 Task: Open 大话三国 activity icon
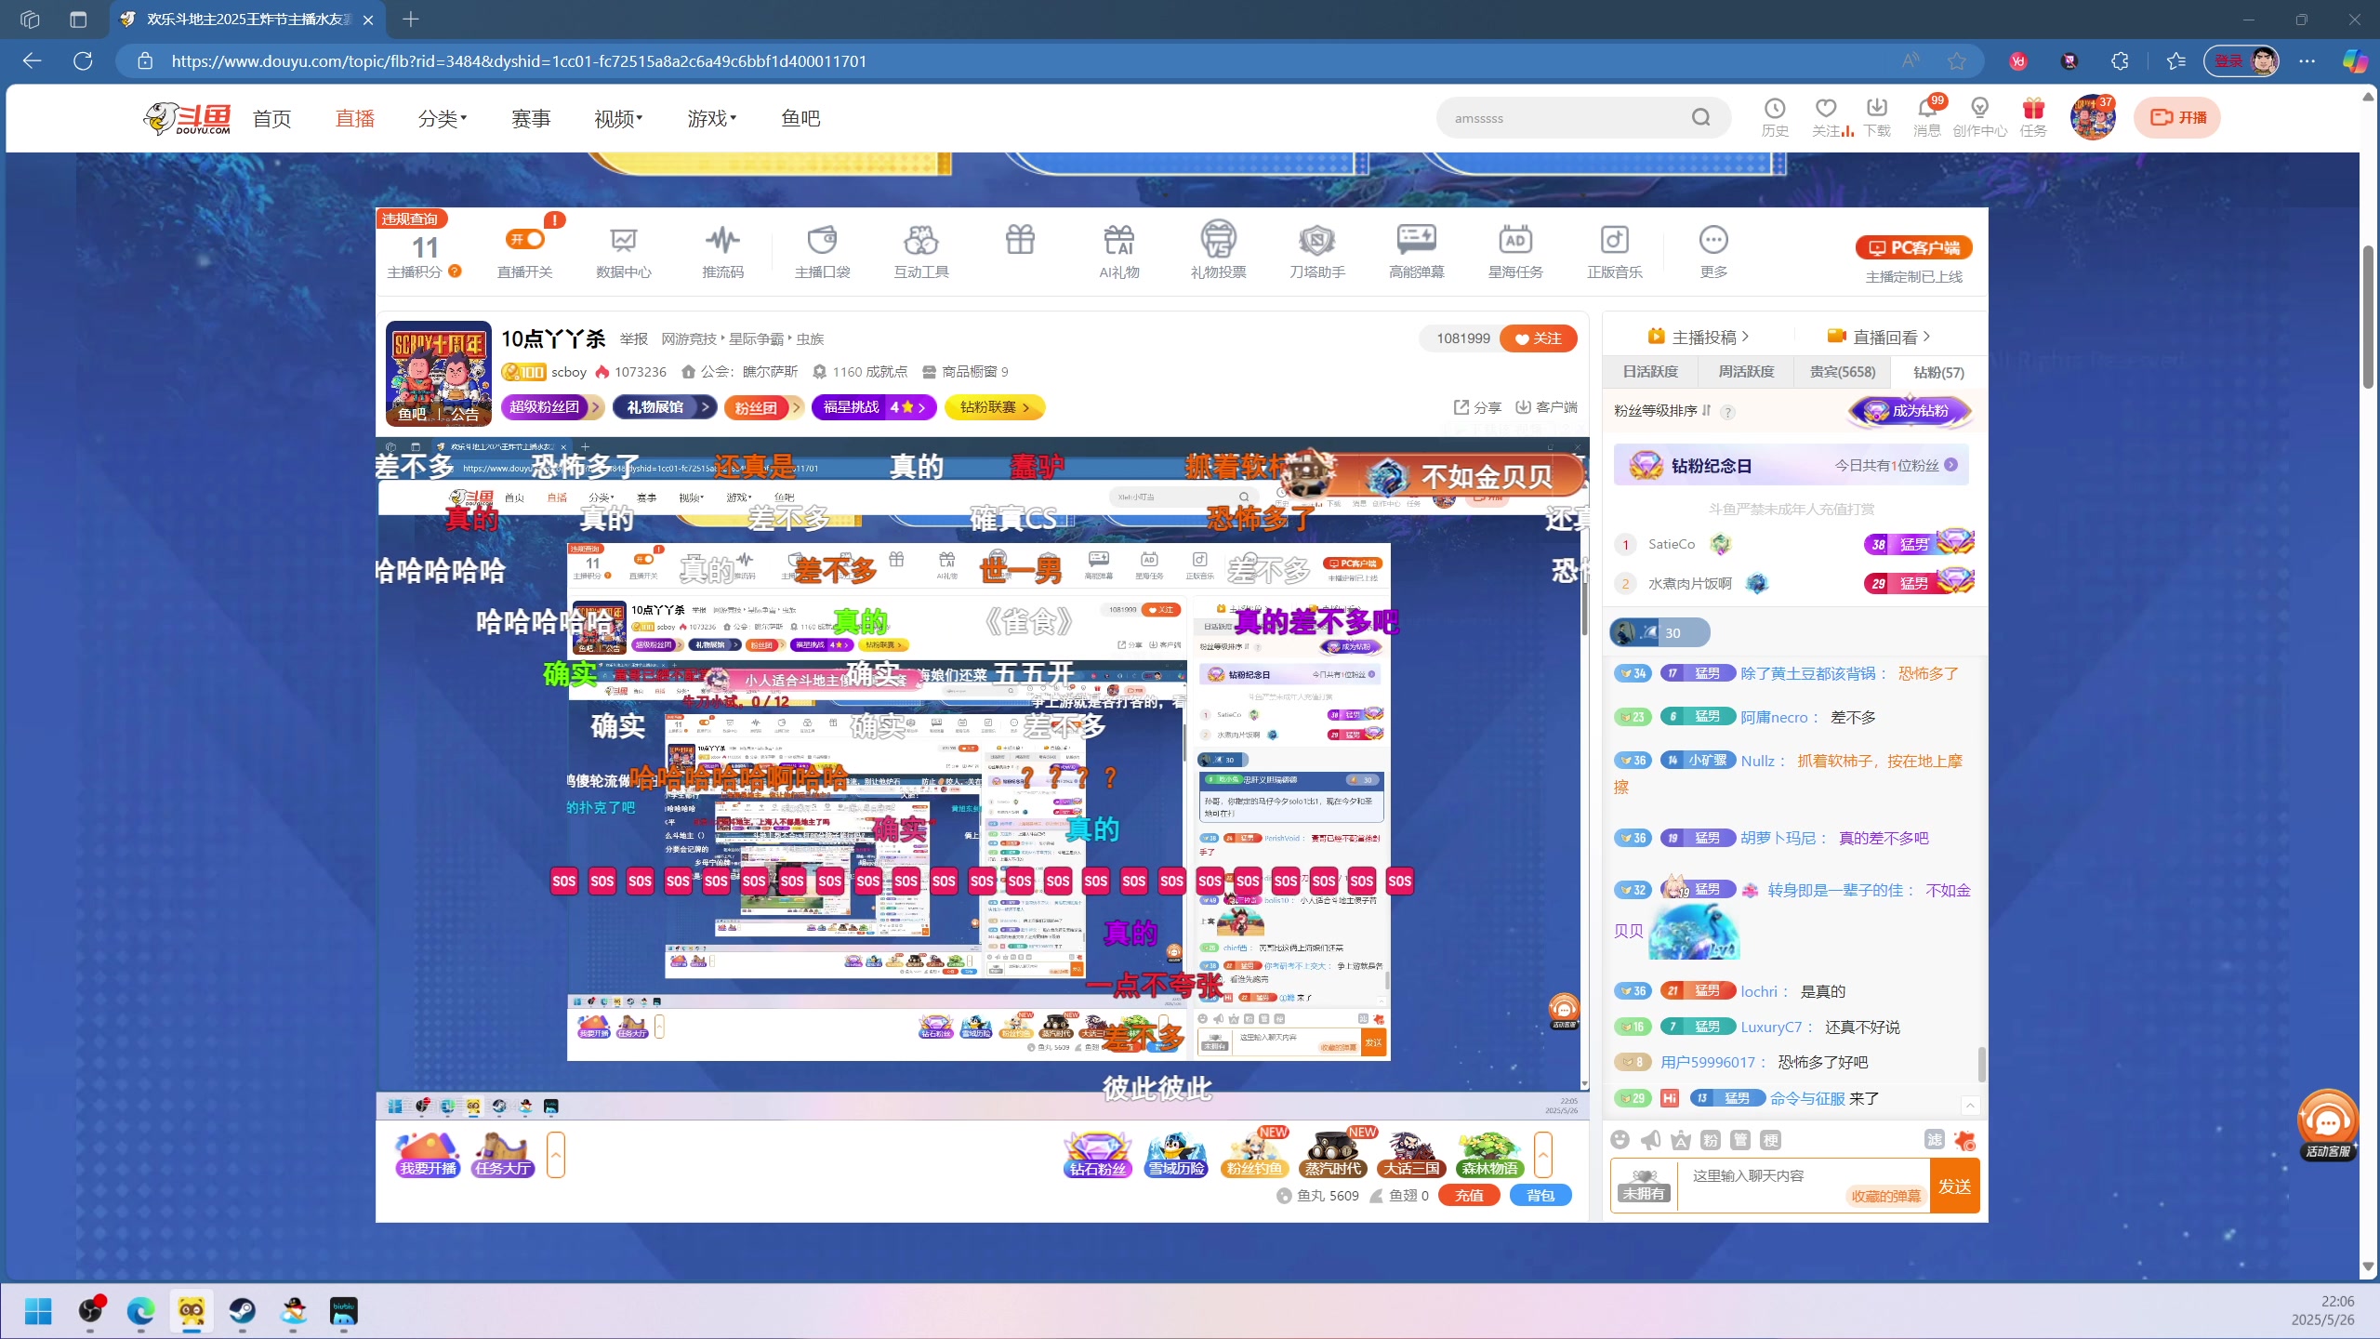[x=1411, y=1155]
